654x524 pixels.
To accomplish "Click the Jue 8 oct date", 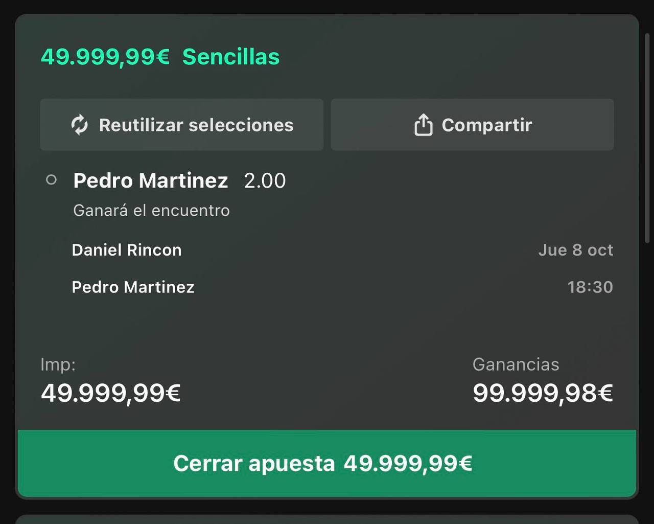I will point(576,250).
